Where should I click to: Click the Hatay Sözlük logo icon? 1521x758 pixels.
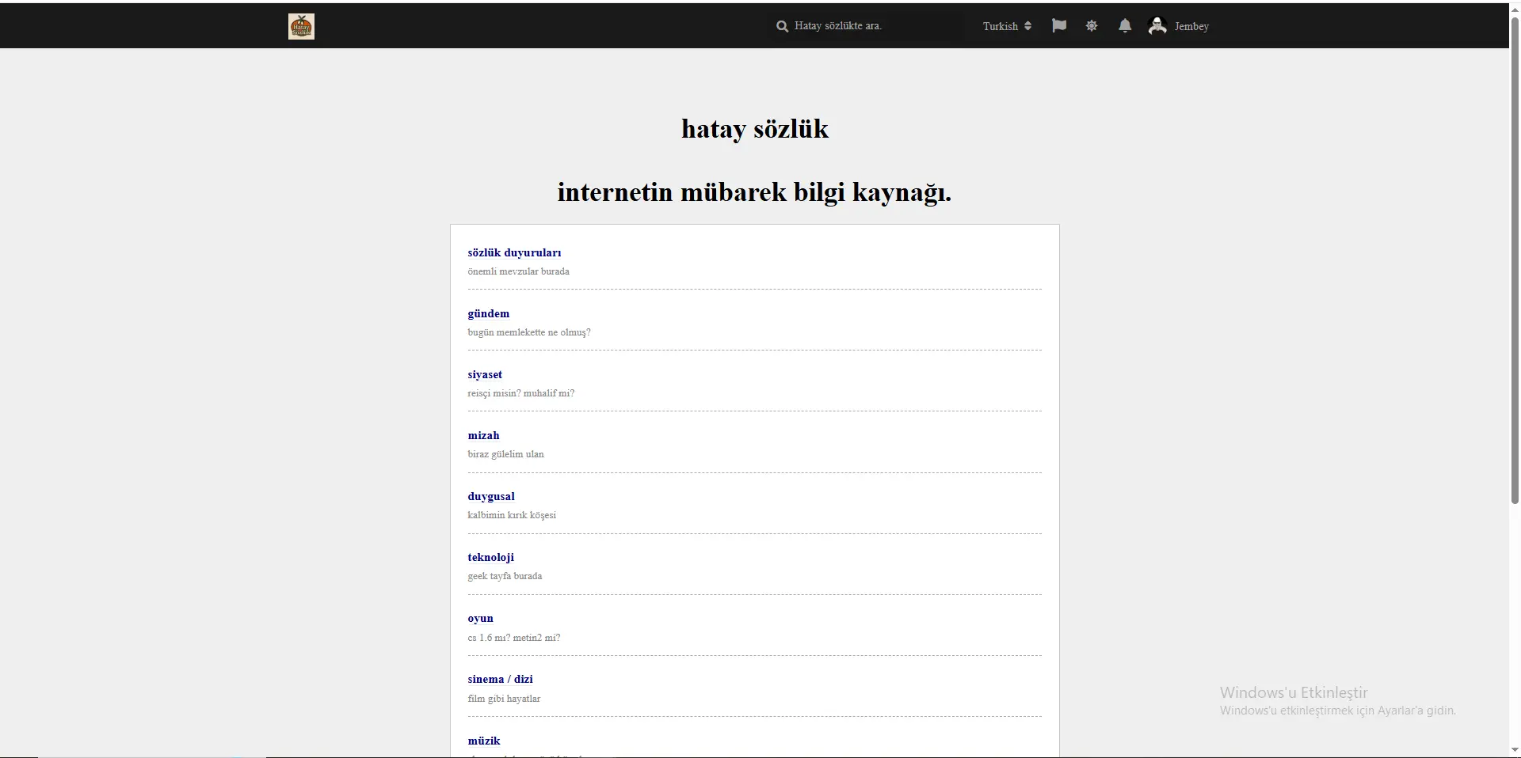(x=301, y=26)
